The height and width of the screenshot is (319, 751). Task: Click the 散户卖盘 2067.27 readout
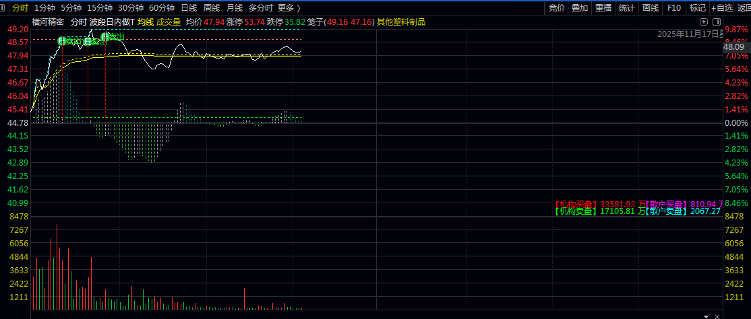coord(682,211)
